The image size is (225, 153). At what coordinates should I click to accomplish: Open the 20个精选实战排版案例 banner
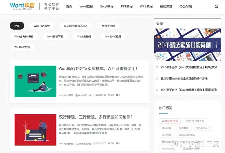(187, 45)
